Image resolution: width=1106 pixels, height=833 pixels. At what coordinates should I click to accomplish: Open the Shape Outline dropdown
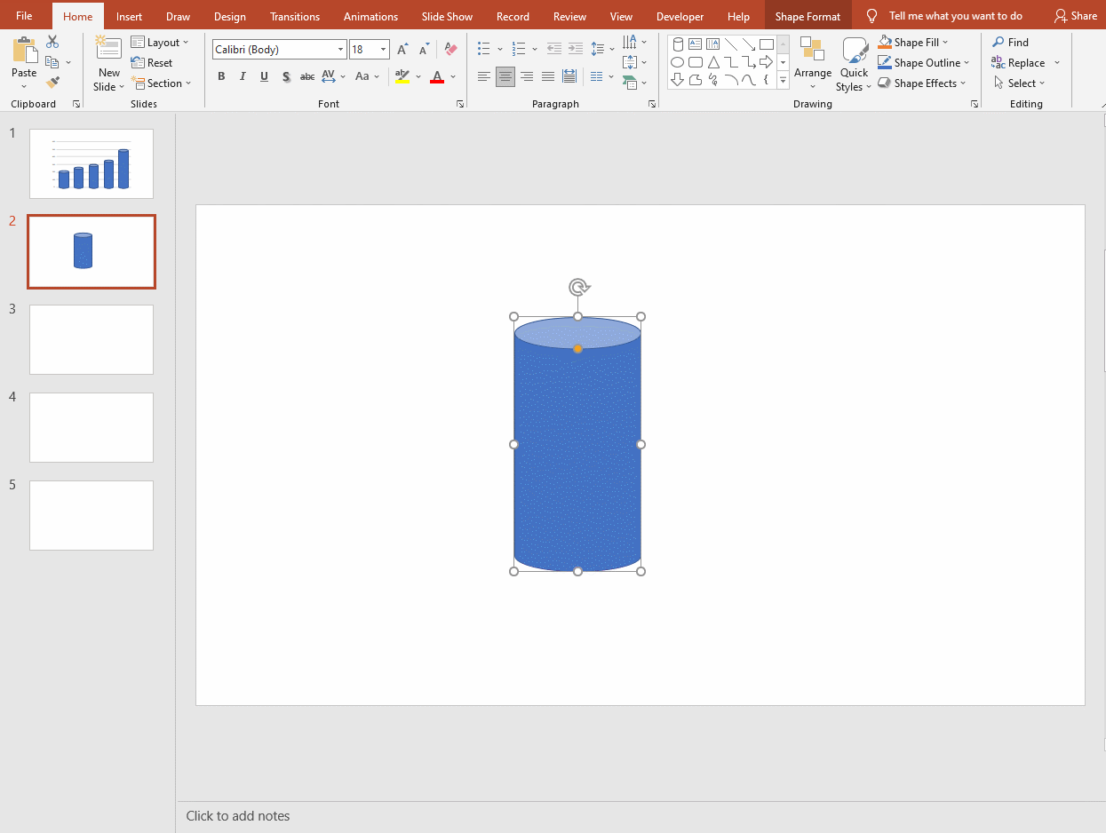(924, 62)
